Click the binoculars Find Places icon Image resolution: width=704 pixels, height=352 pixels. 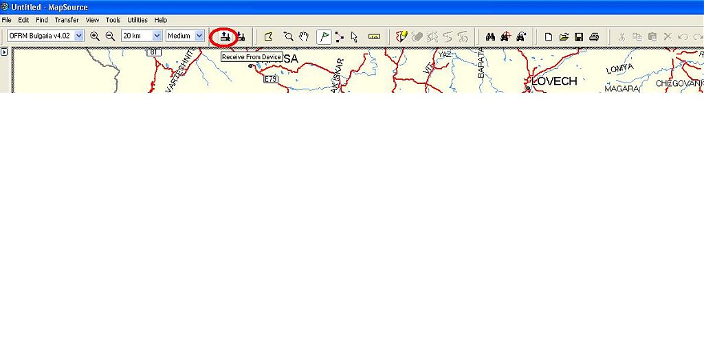[x=490, y=37]
